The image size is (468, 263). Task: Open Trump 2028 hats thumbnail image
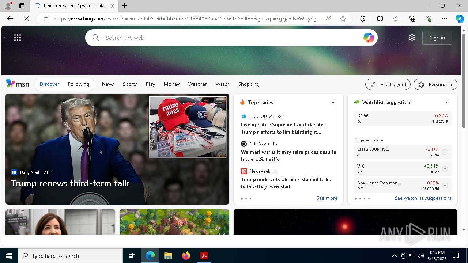pos(188,127)
